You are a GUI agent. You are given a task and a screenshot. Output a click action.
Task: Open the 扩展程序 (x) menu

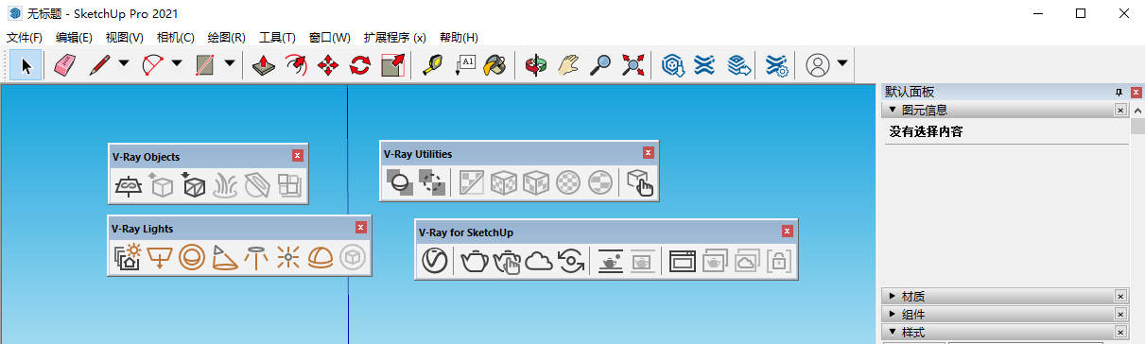pyautogui.click(x=395, y=38)
